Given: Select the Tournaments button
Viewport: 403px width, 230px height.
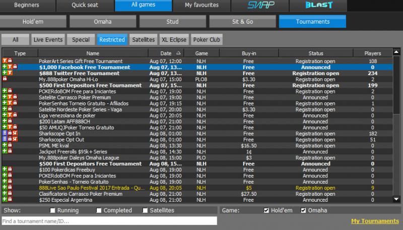Looking at the screenshot, I should 312,22.
